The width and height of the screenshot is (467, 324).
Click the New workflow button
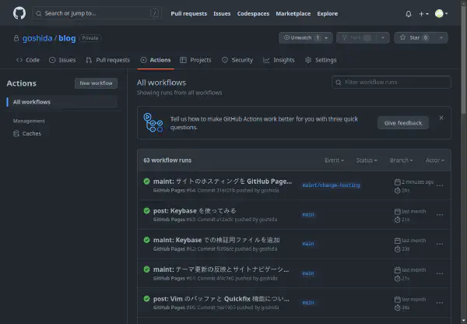coord(96,83)
